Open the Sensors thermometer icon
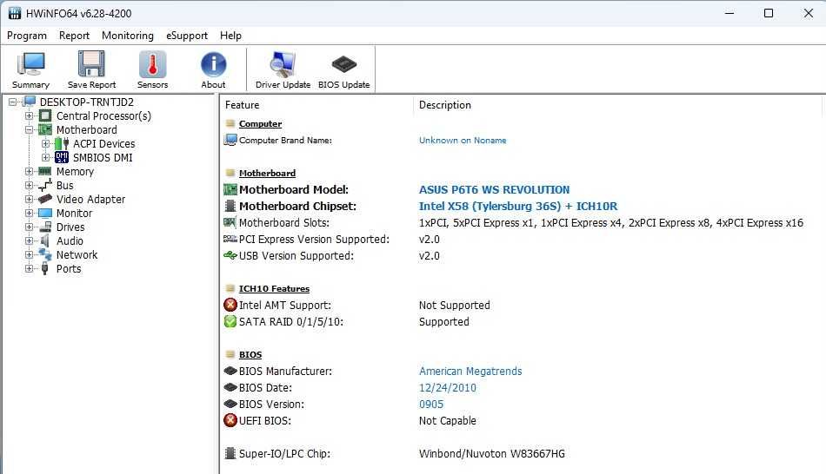The width and height of the screenshot is (826, 474). (x=152, y=69)
